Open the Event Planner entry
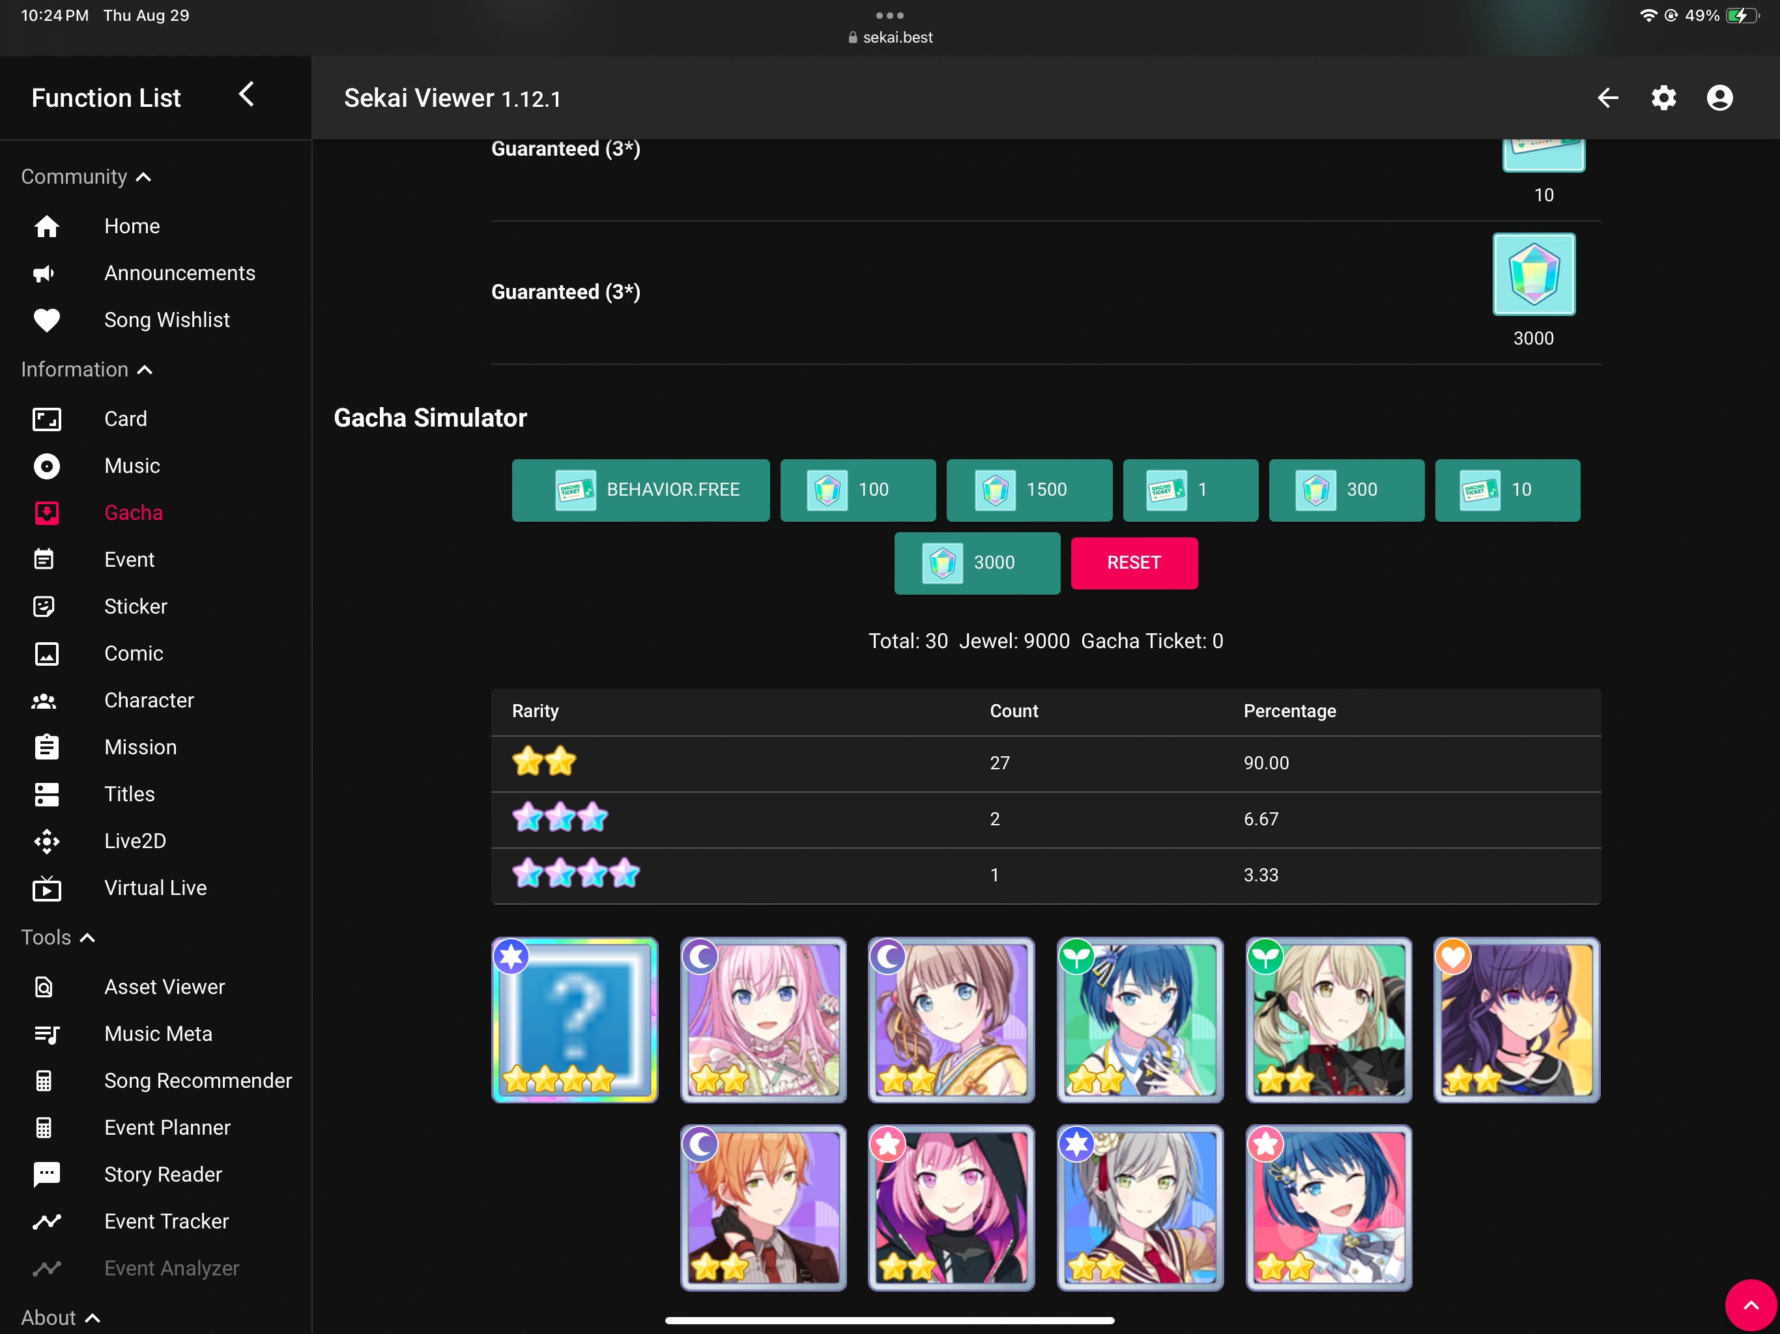 [167, 1128]
